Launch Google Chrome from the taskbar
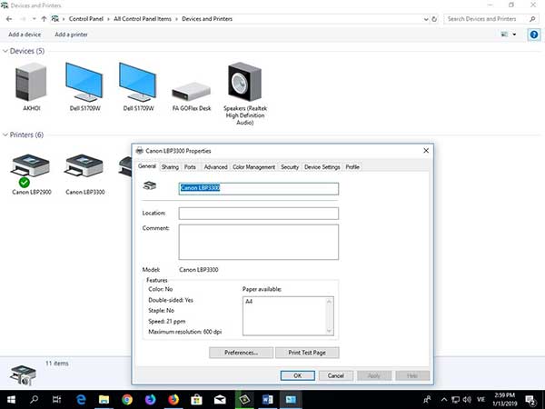The width and height of the screenshot is (545, 409). pyautogui.click(x=127, y=399)
